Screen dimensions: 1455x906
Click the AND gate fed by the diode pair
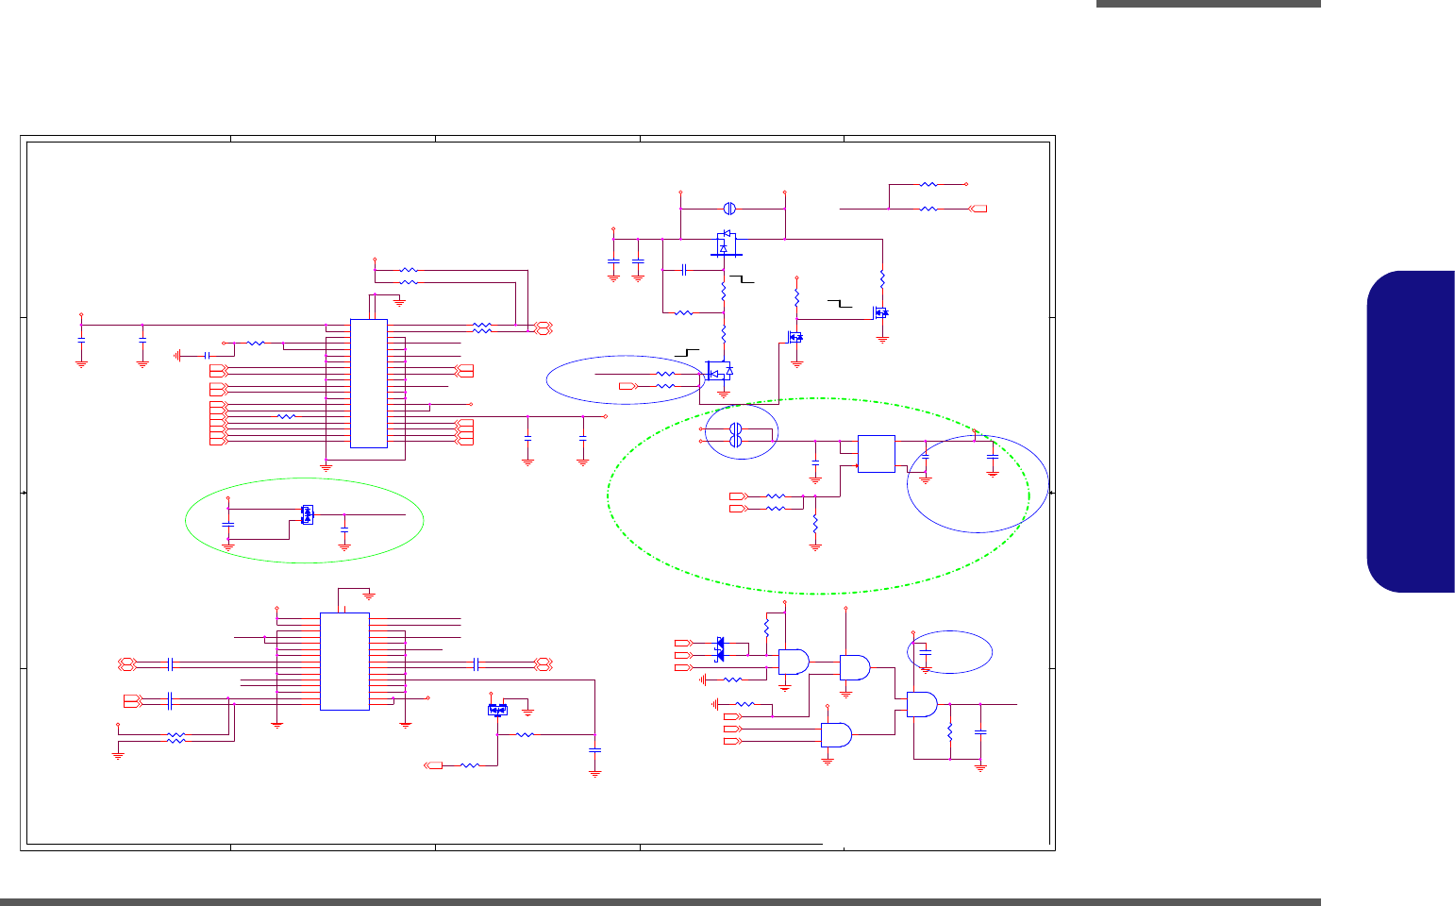(x=794, y=662)
